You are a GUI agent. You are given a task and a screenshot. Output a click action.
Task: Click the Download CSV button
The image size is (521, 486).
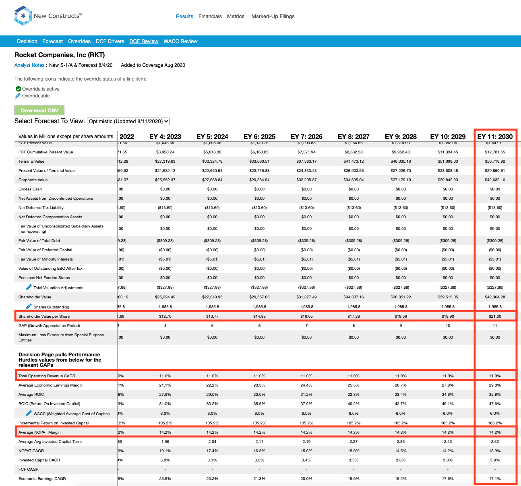click(39, 110)
